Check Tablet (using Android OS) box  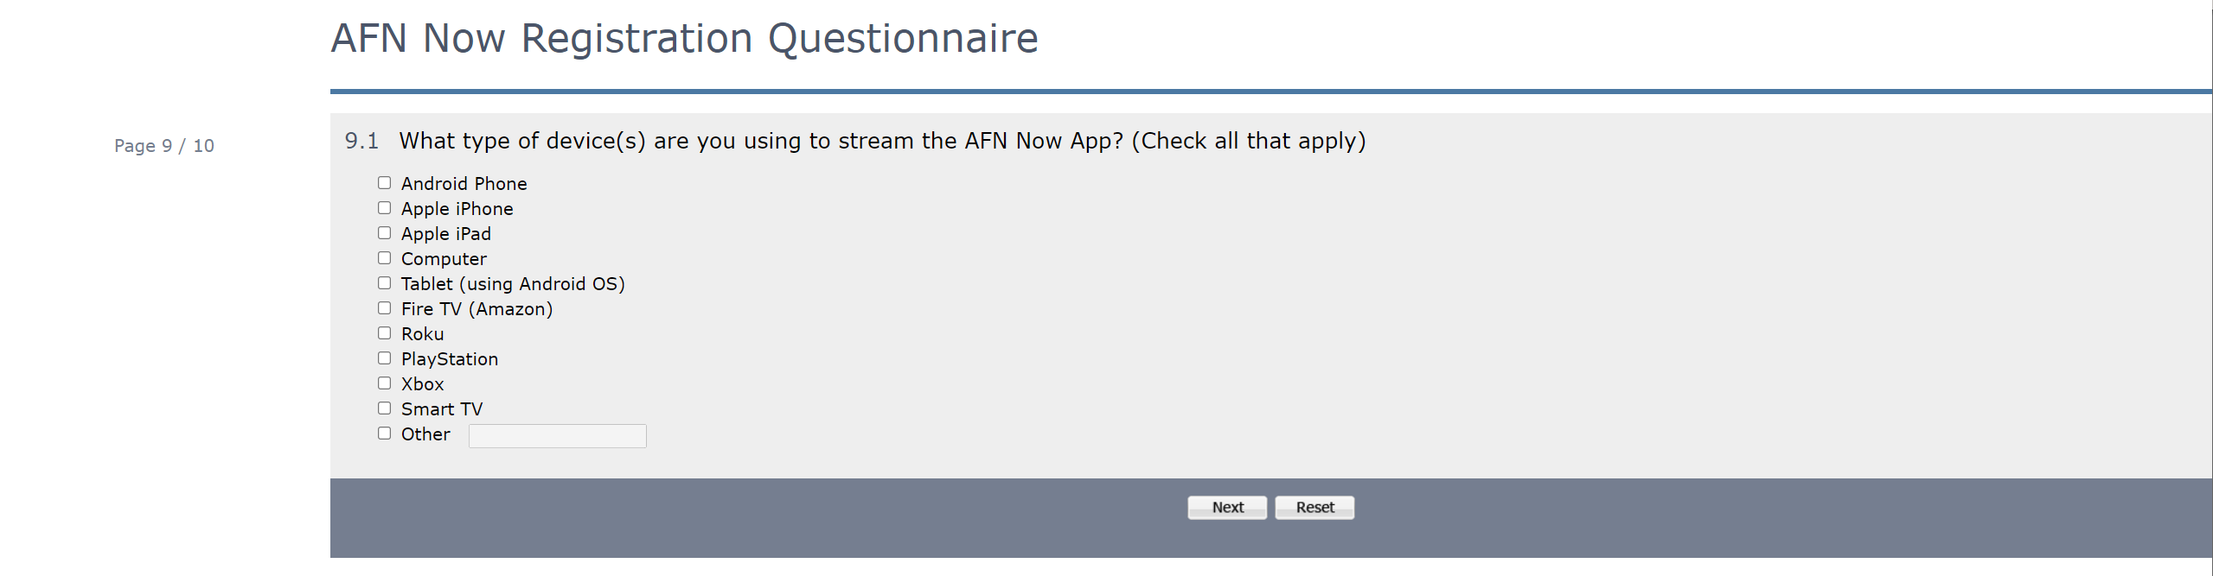[x=384, y=283]
